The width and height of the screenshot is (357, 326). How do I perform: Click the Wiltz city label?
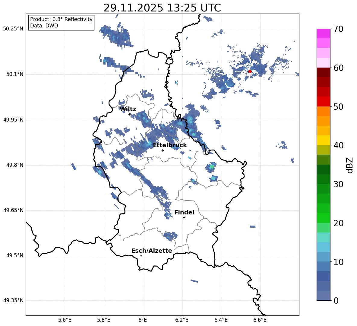point(128,109)
